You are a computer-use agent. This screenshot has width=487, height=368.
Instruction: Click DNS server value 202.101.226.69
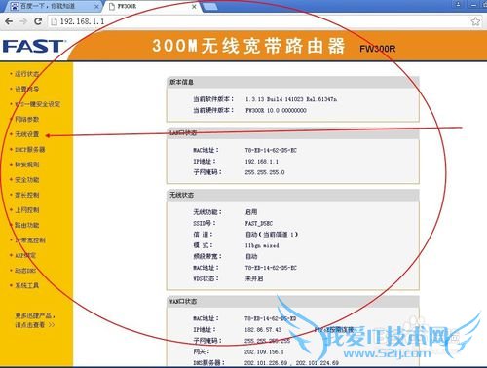(x=266, y=363)
